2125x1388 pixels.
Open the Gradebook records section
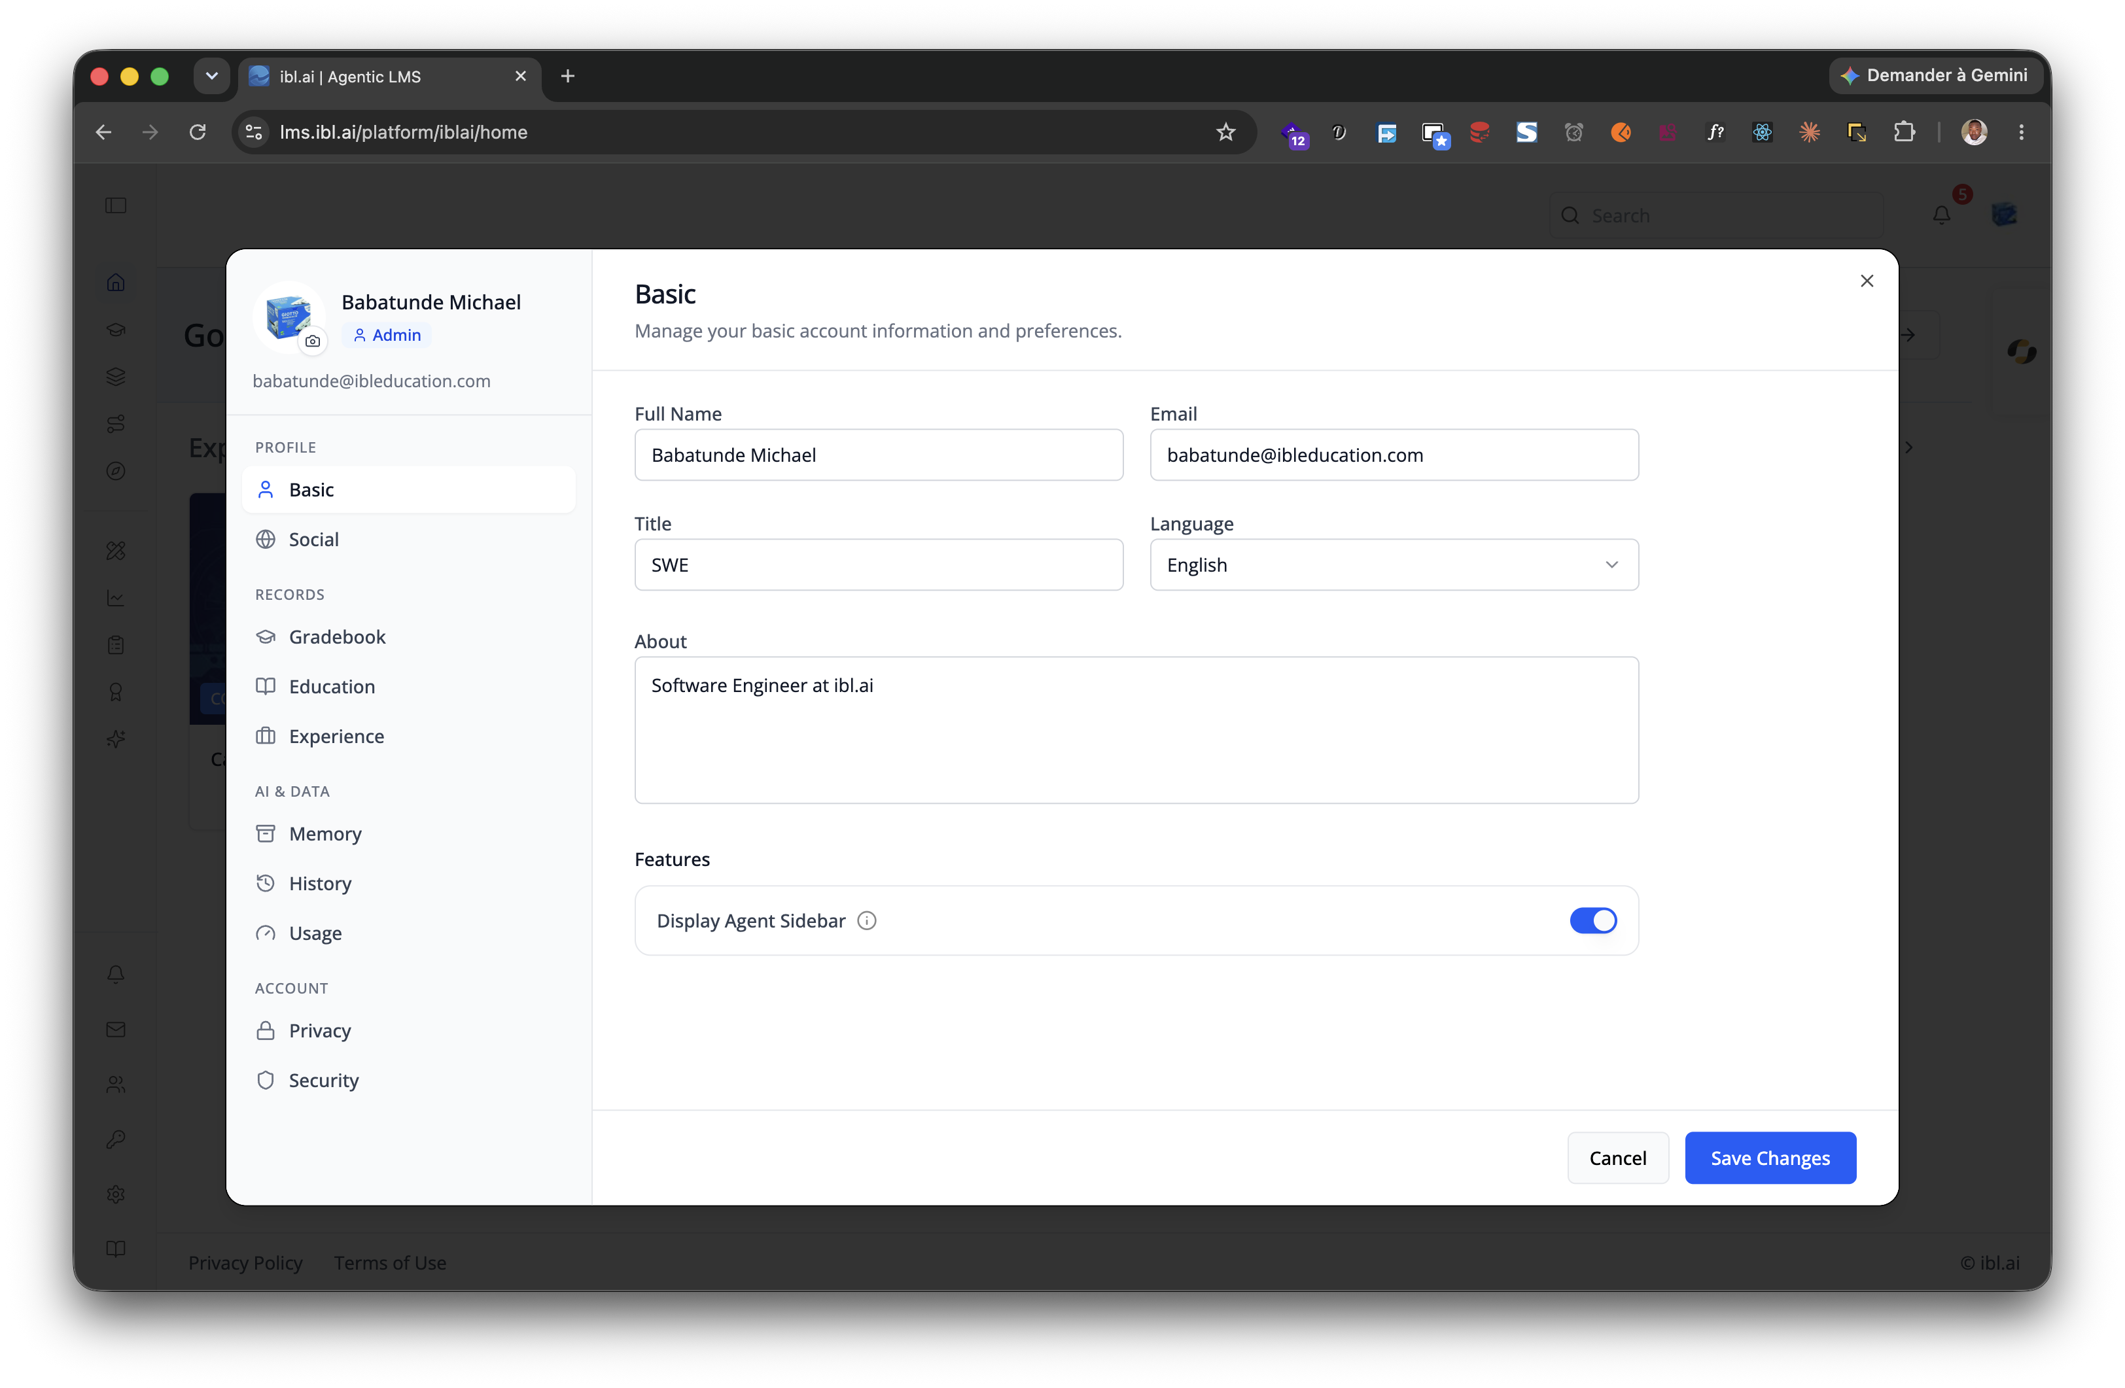tap(408, 636)
